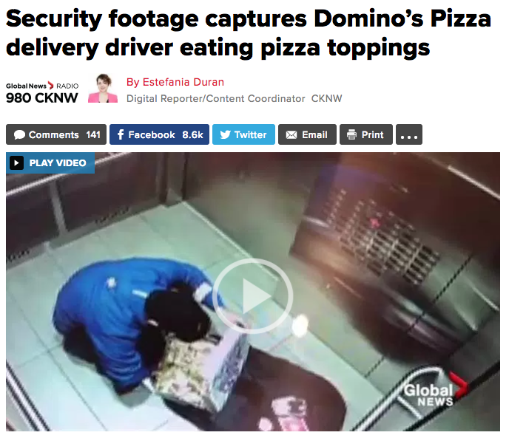Click the printer icon

(351, 134)
